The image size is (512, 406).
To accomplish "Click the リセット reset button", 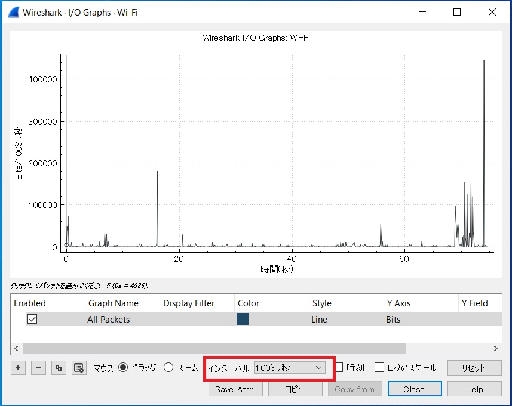I will coord(474,368).
